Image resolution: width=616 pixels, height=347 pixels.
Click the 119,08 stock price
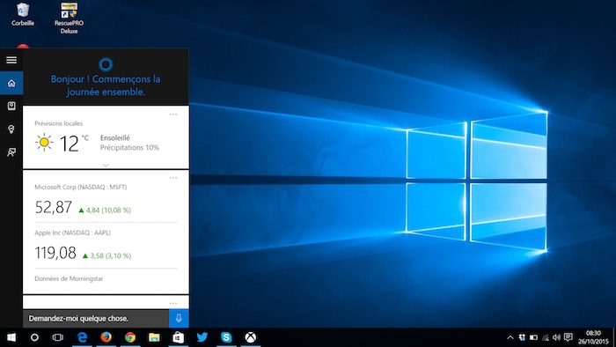click(x=55, y=253)
